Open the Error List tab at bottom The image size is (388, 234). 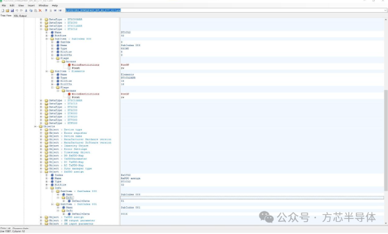5,228
